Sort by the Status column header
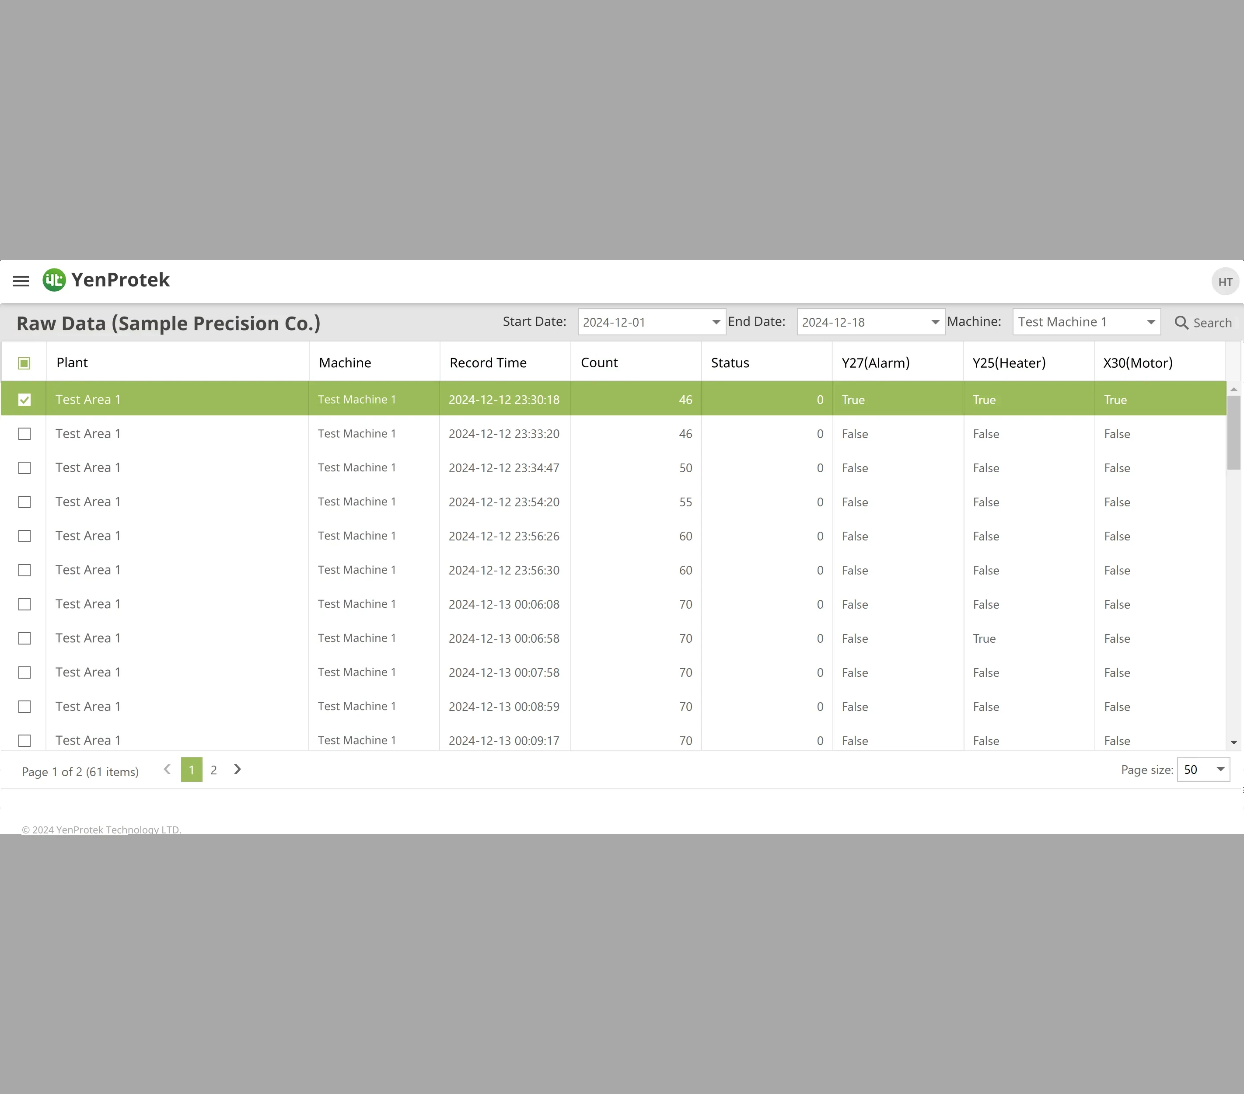The width and height of the screenshot is (1244, 1094). 767,362
